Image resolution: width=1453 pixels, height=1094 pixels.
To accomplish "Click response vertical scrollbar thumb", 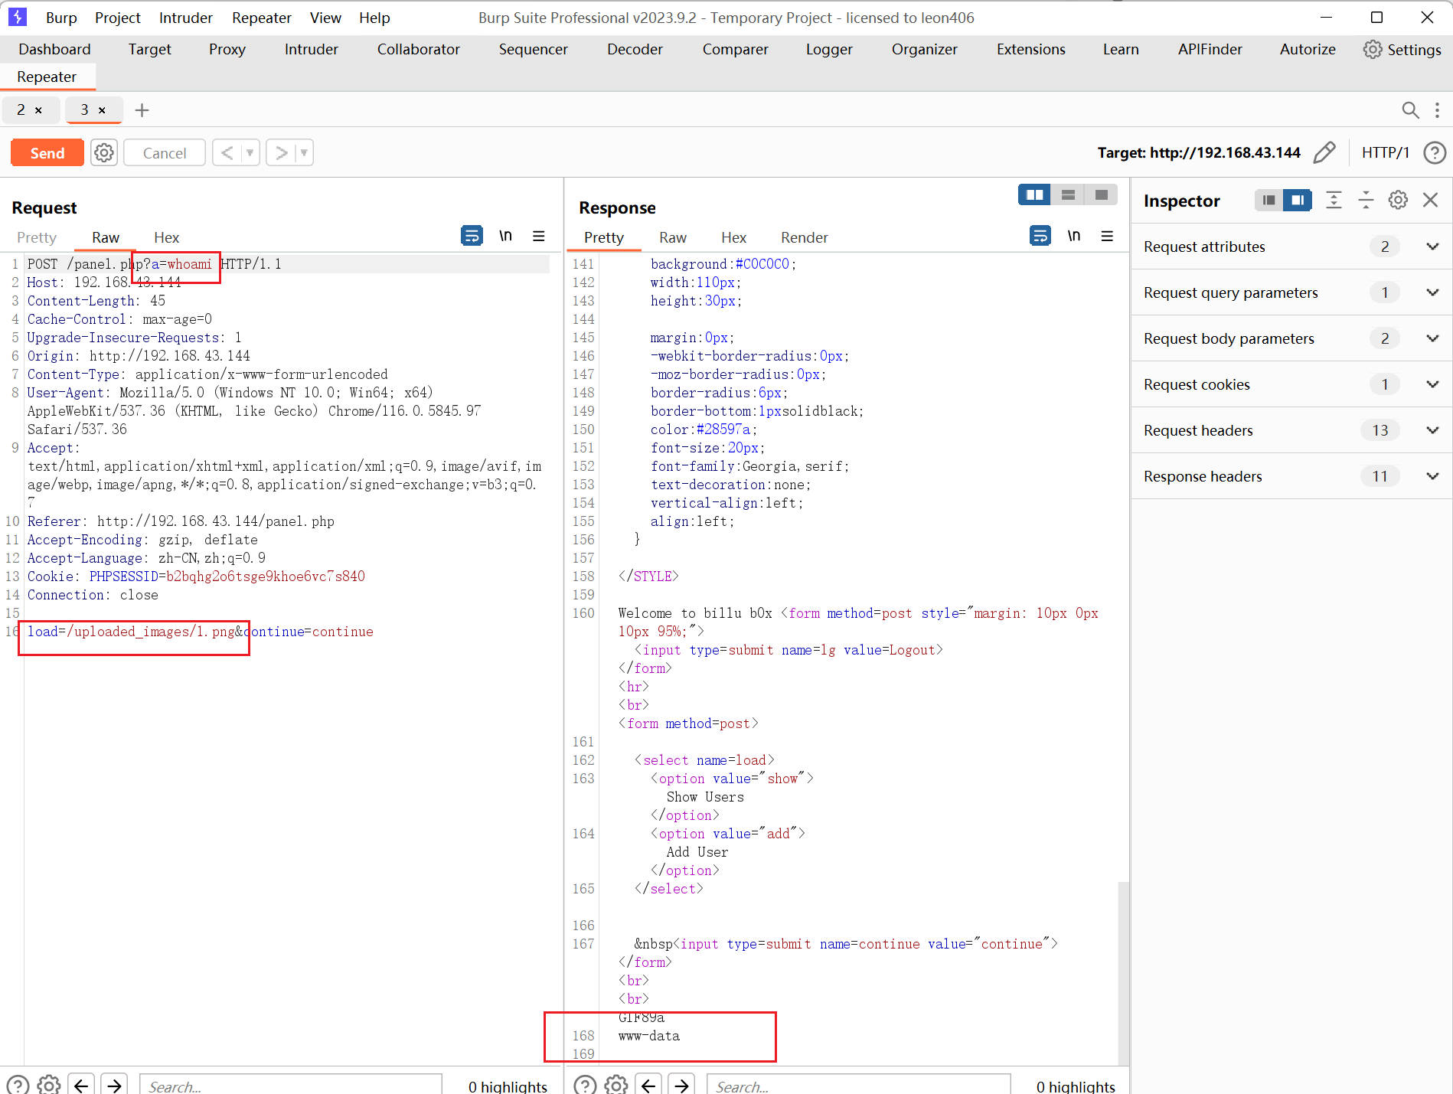I will coord(1123,973).
